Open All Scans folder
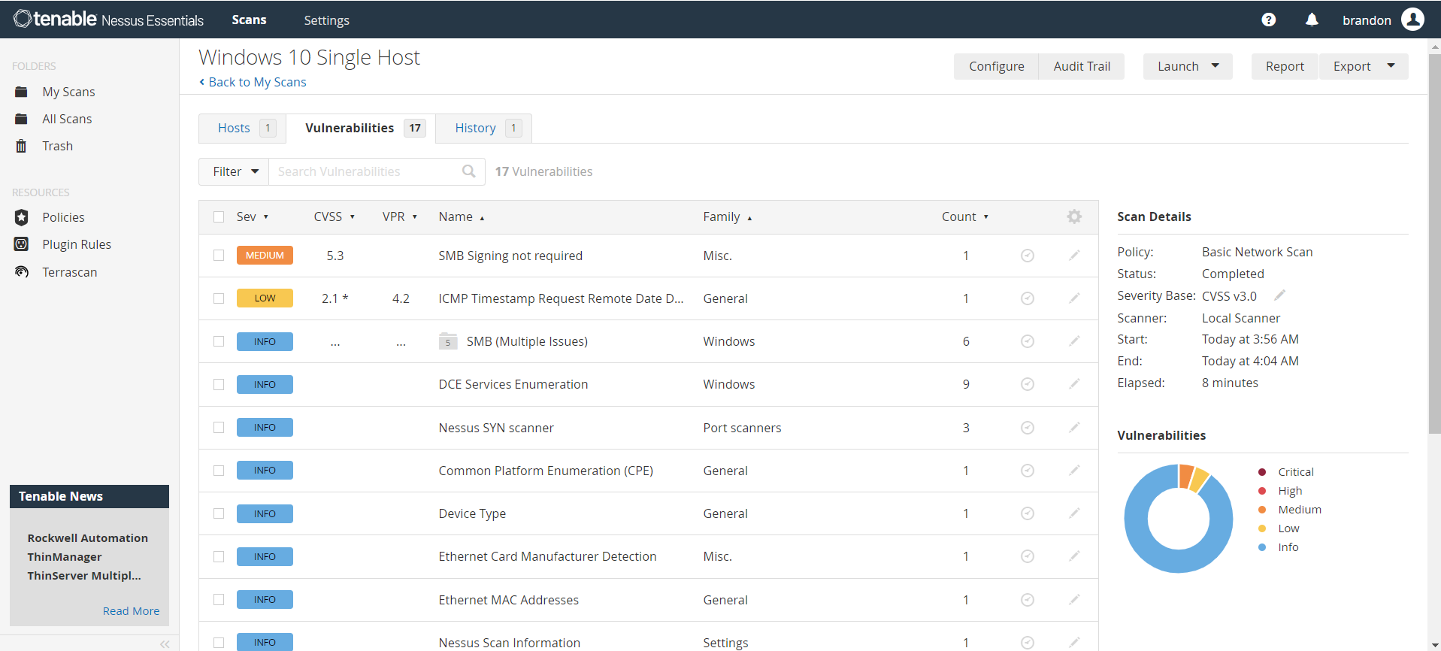Image resolution: width=1441 pixels, height=651 pixels. point(67,119)
